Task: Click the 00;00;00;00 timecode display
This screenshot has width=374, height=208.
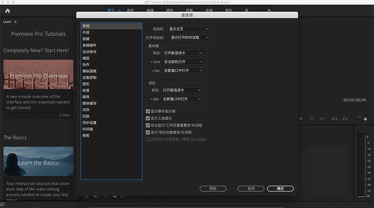Action: pyautogui.click(x=355, y=100)
